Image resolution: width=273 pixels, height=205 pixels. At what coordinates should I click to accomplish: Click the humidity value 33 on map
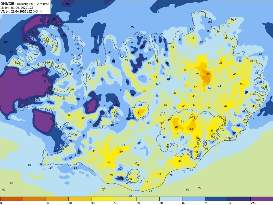point(241,84)
